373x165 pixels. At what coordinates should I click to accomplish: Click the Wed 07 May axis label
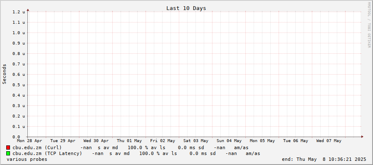pos(329,141)
